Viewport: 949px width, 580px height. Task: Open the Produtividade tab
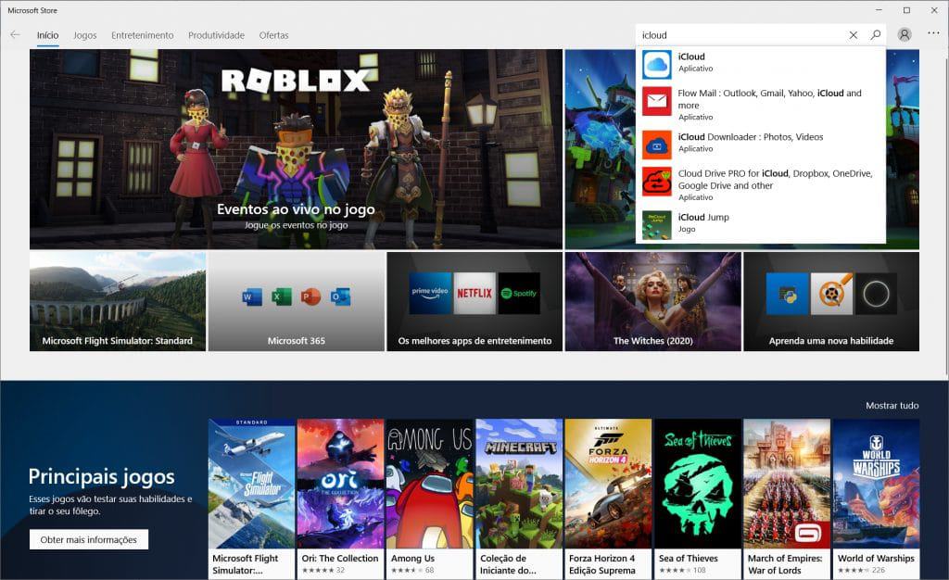216,35
